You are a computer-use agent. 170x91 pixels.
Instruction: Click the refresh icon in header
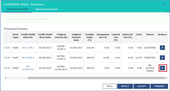point(164,5)
